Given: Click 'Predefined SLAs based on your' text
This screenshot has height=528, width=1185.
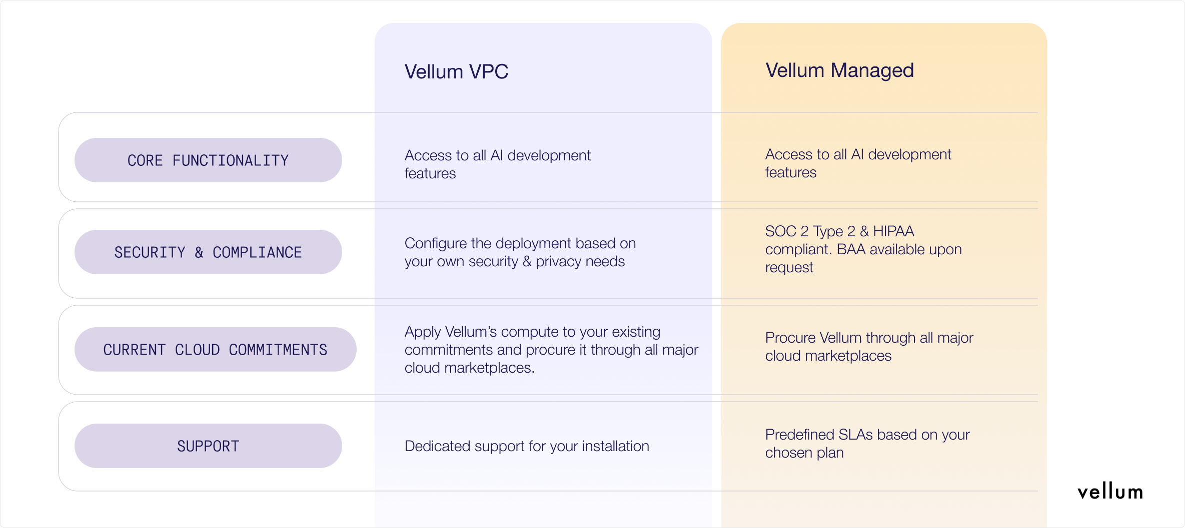Looking at the screenshot, I should click(867, 435).
